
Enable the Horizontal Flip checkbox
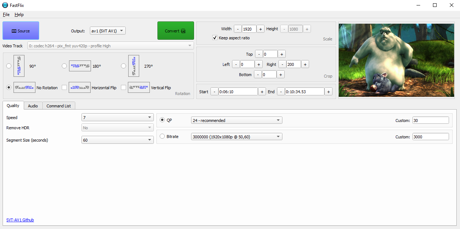[x=64, y=87]
